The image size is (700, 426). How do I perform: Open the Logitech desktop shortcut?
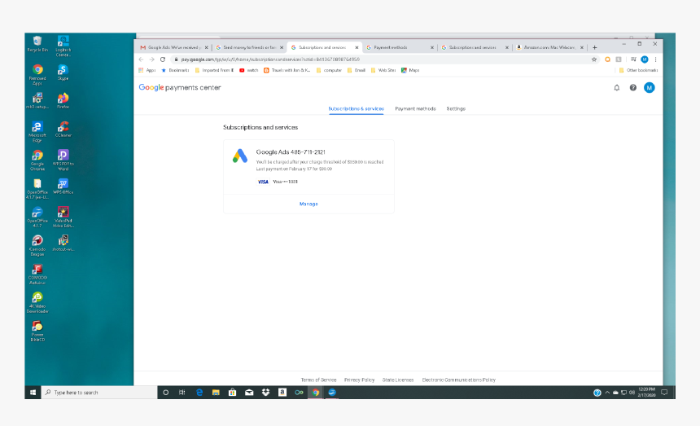point(63,46)
